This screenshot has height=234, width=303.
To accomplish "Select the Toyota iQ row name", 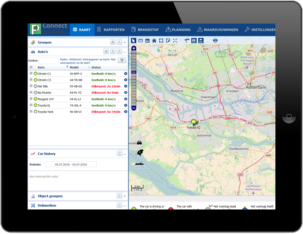I will point(44,106).
